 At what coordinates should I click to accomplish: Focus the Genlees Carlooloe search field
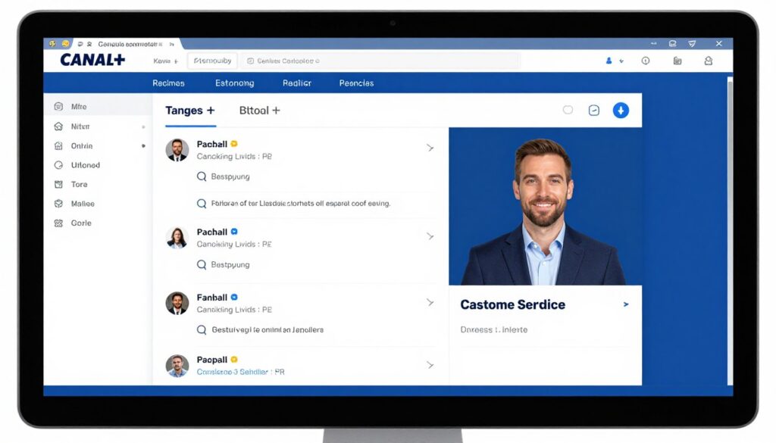pyautogui.click(x=381, y=61)
